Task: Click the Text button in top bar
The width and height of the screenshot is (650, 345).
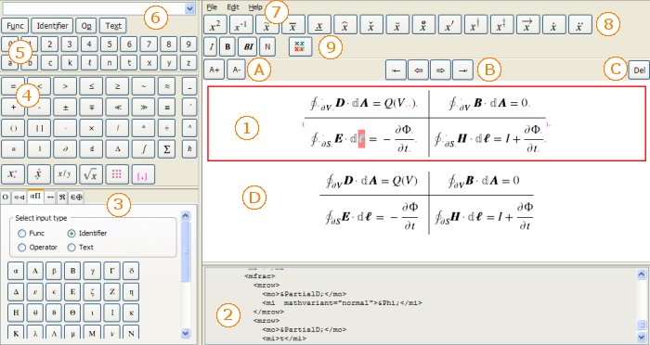Action: coord(112,26)
